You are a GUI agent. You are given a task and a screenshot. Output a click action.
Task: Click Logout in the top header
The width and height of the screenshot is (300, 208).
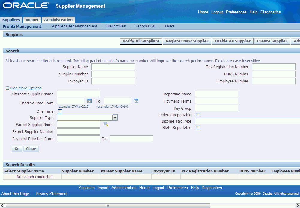click(x=217, y=12)
